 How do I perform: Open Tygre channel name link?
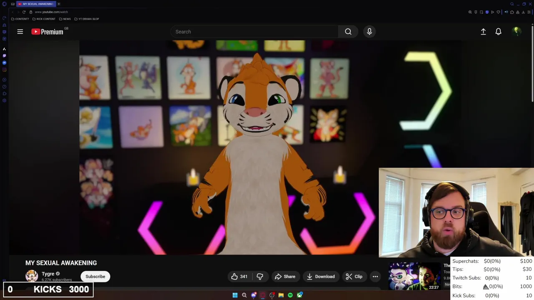click(x=48, y=274)
